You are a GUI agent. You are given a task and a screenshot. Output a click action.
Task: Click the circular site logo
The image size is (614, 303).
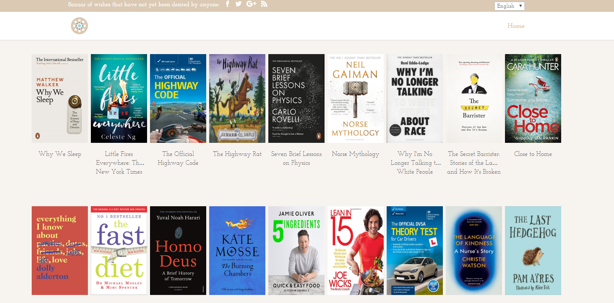(x=79, y=25)
